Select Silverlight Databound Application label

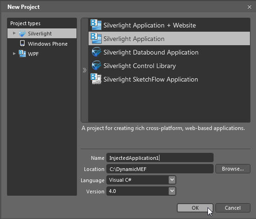[151, 52]
